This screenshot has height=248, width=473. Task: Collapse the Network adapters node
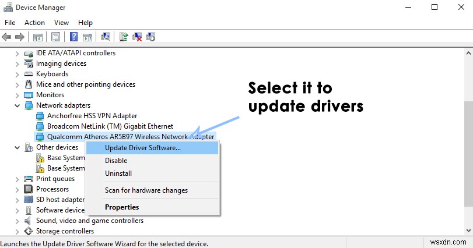(17, 105)
